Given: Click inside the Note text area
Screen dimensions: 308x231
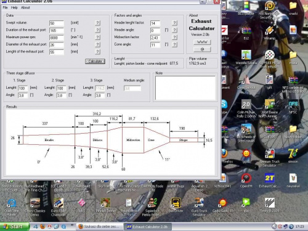Looking at the screenshot, I should click(x=185, y=88).
